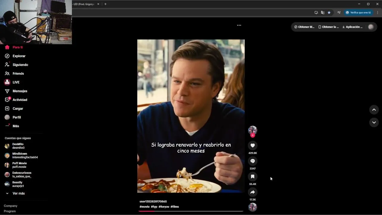The width and height of the screenshot is (382, 215).
Task: Click the #films hashtag
Action: click(175, 207)
